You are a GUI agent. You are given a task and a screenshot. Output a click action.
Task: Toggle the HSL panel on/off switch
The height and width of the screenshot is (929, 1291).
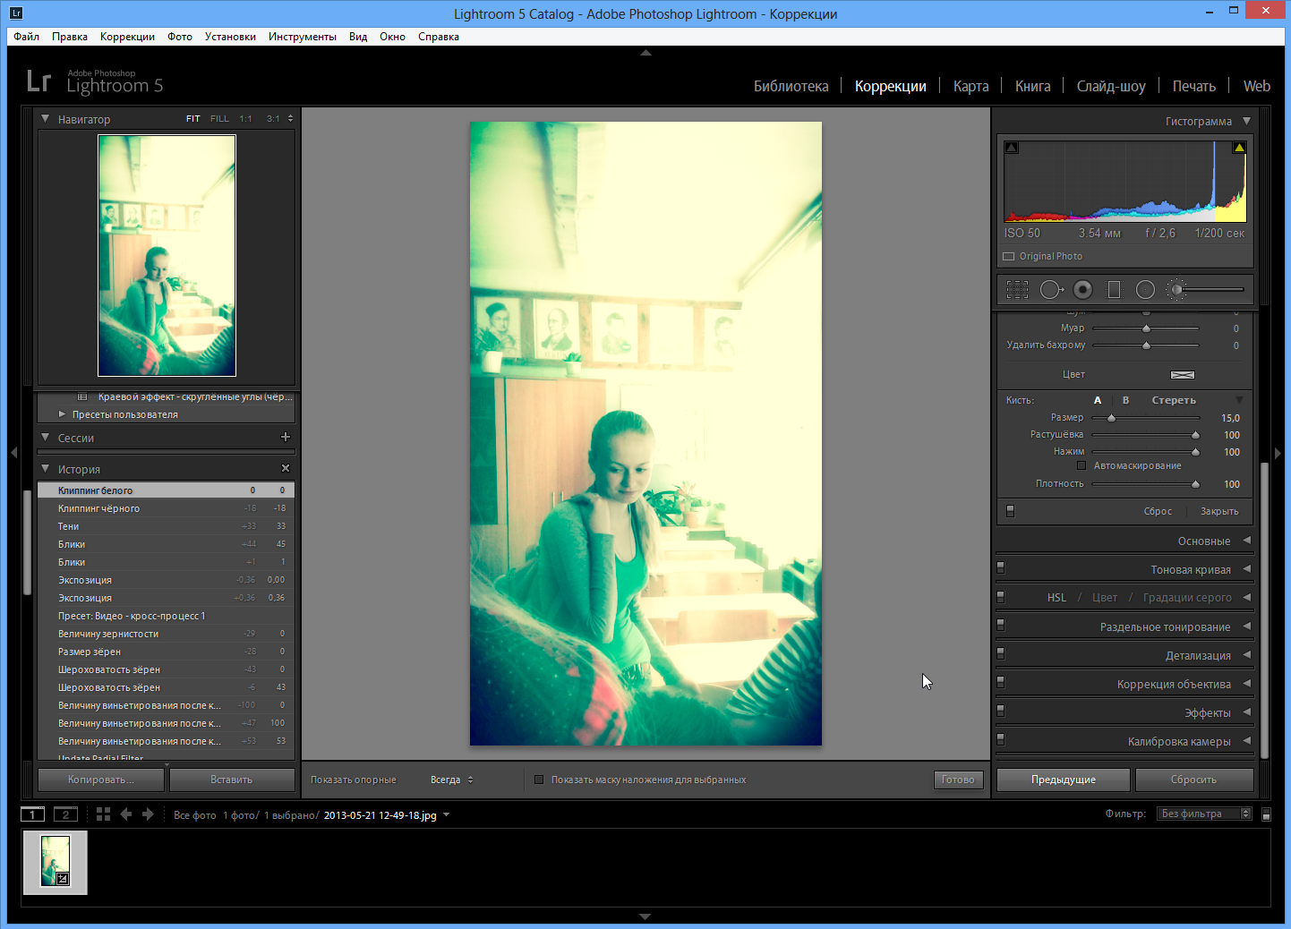1001,597
